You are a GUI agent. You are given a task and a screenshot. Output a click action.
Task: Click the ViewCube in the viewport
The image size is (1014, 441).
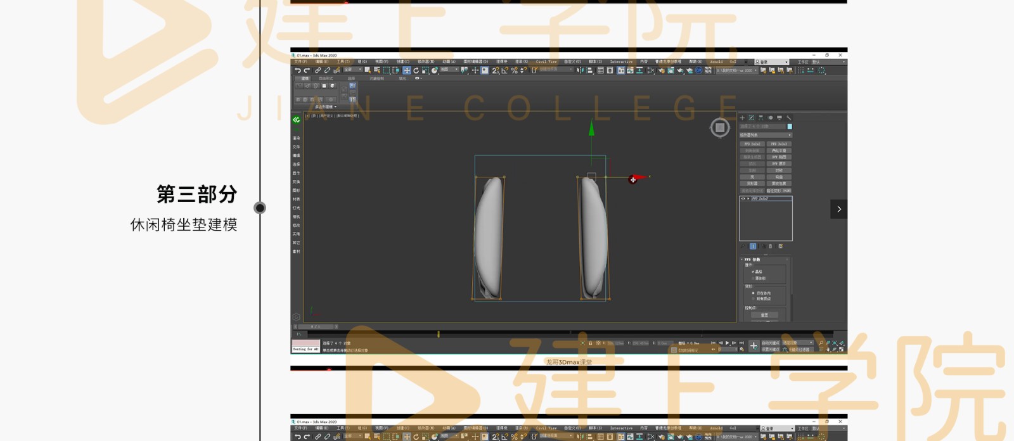point(720,128)
